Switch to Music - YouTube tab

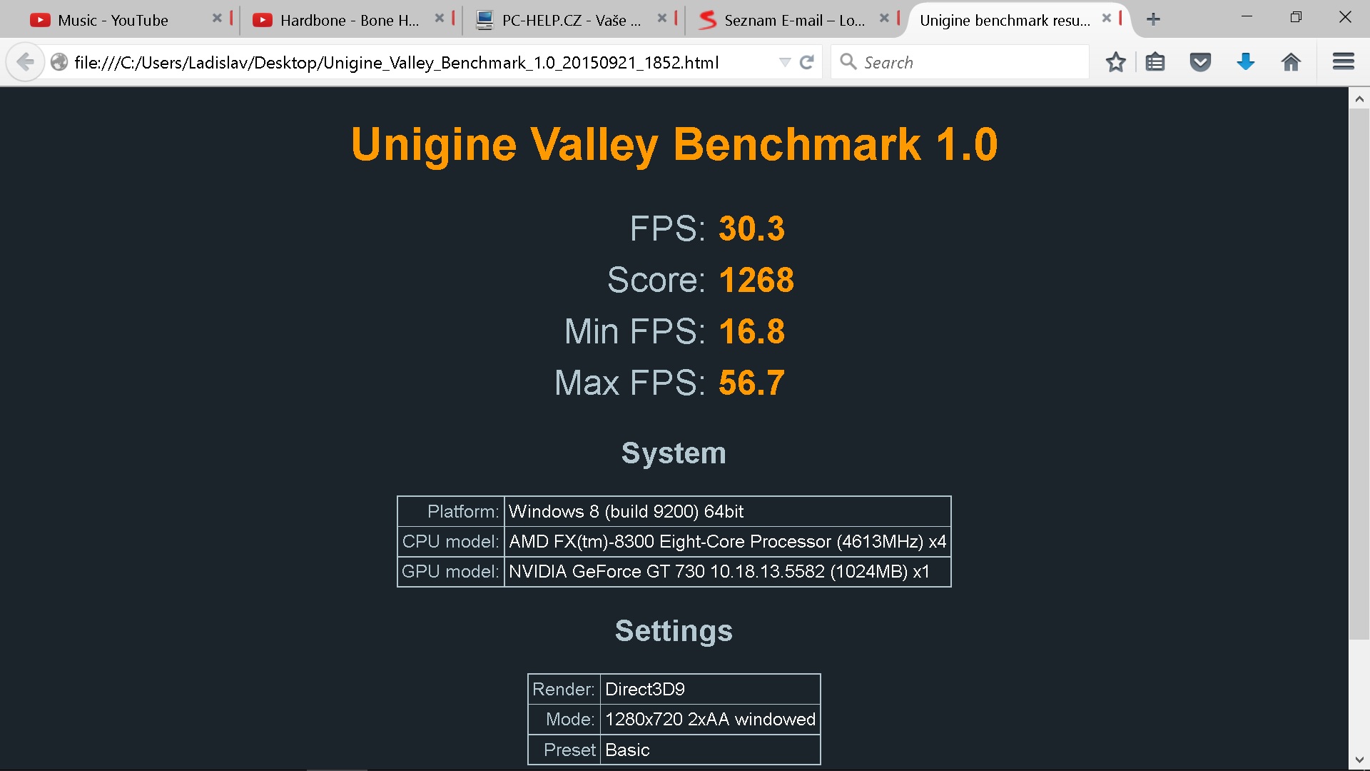point(113,20)
